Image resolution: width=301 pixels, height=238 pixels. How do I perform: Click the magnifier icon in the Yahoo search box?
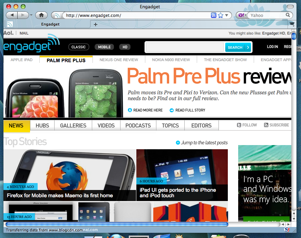tap(288, 15)
